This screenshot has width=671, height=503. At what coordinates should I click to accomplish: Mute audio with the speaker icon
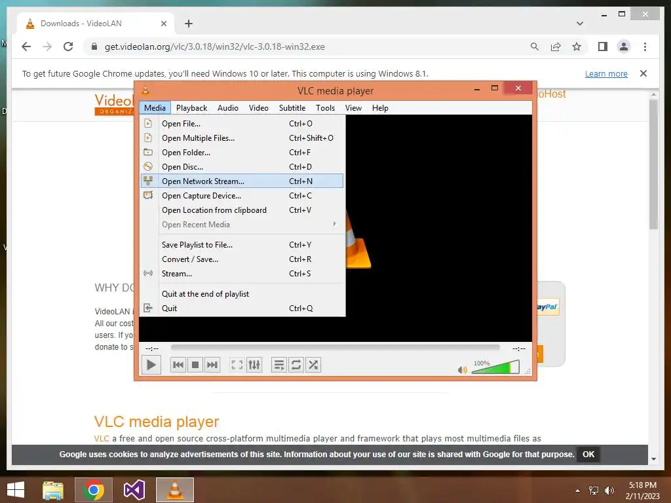click(462, 369)
